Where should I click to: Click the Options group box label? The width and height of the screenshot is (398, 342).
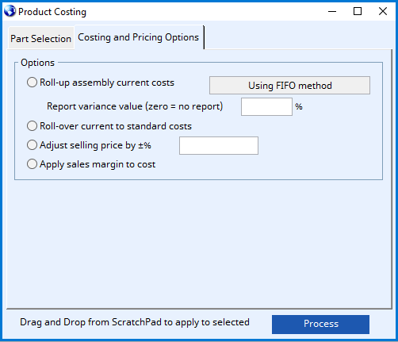[37, 63]
